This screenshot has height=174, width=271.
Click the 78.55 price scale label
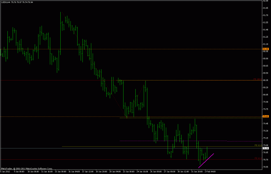[x=266, y=167]
